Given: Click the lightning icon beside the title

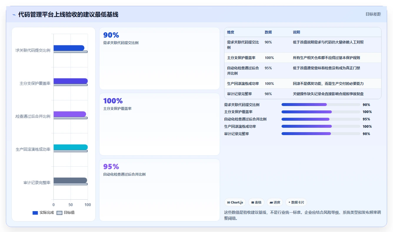Looking at the screenshot, I should click(x=14, y=15).
